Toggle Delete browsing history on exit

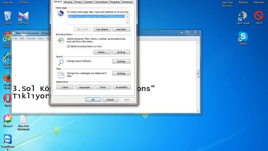(68, 47)
